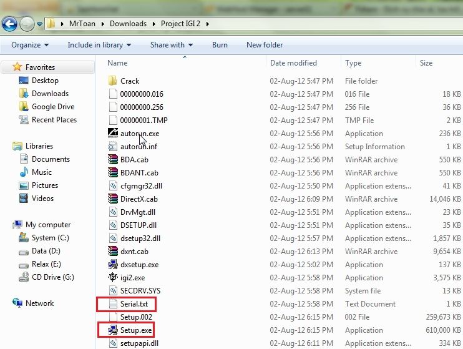This screenshot has width=463, height=349.
Task: Open the Music library
Action: [42, 172]
